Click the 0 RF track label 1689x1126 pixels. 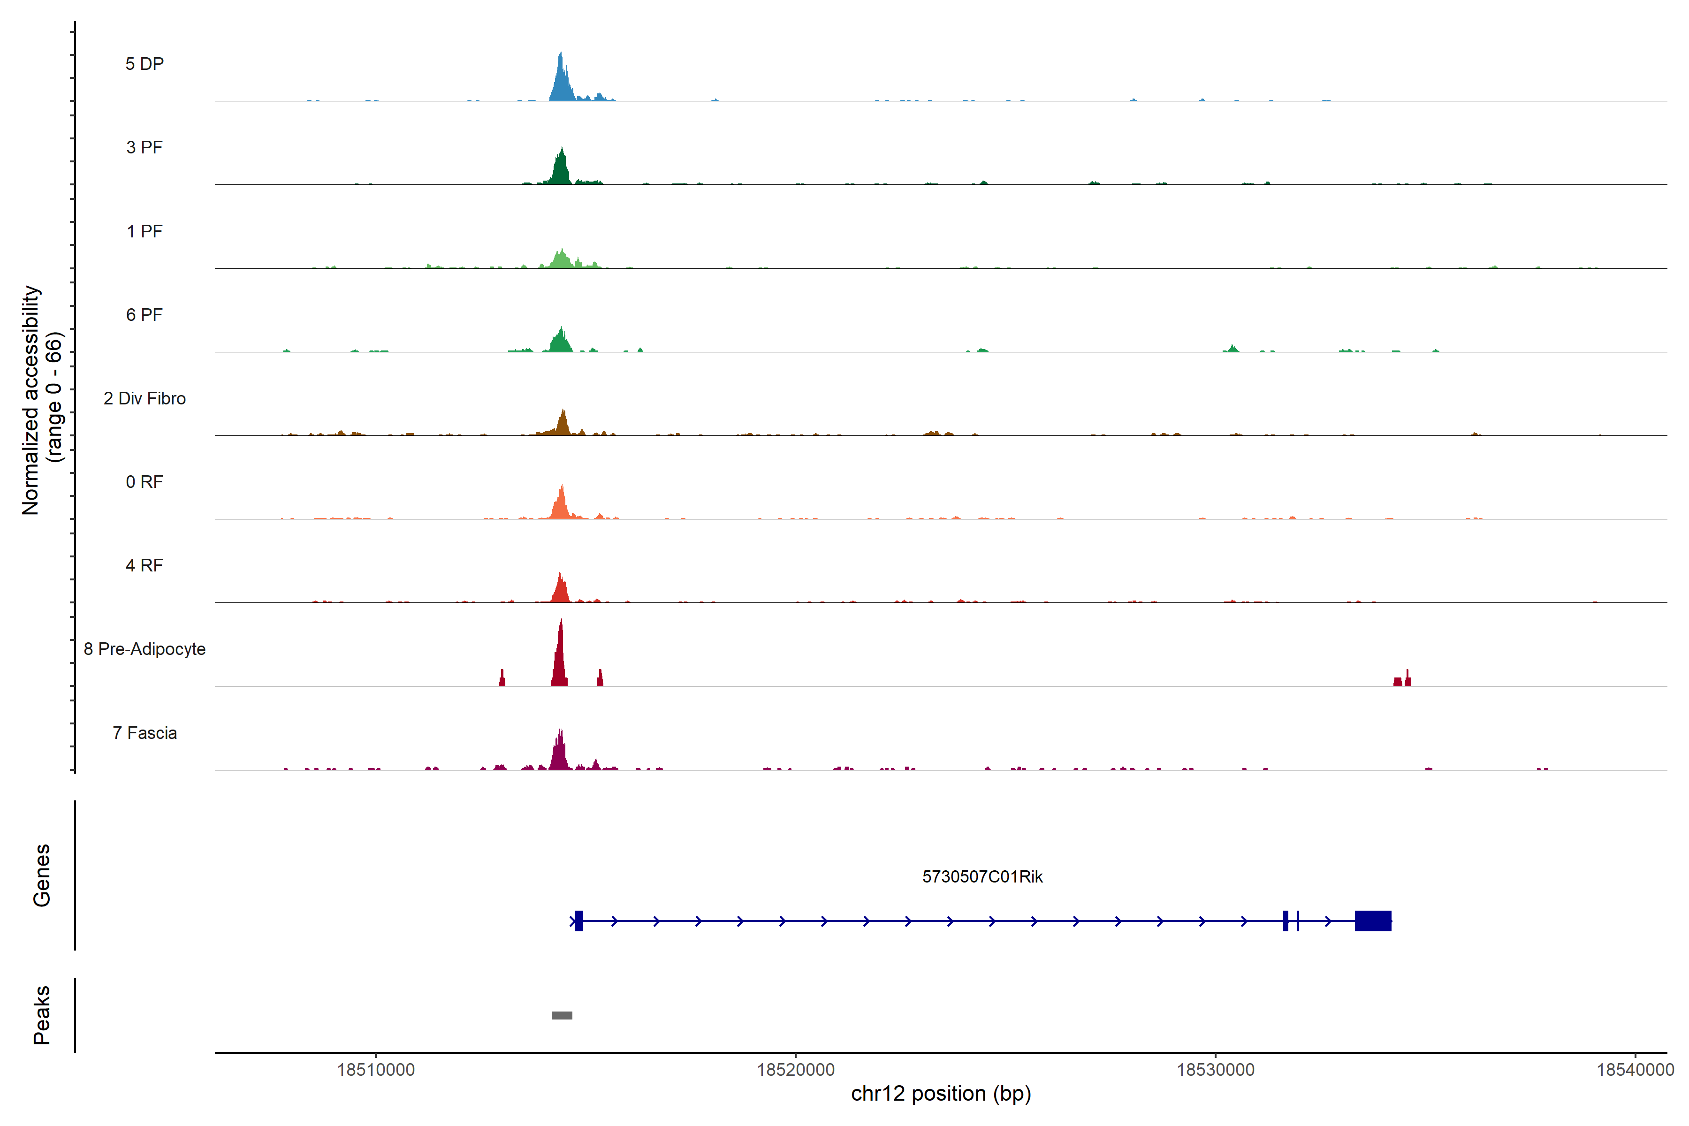pyautogui.click(x=145, y=482)
